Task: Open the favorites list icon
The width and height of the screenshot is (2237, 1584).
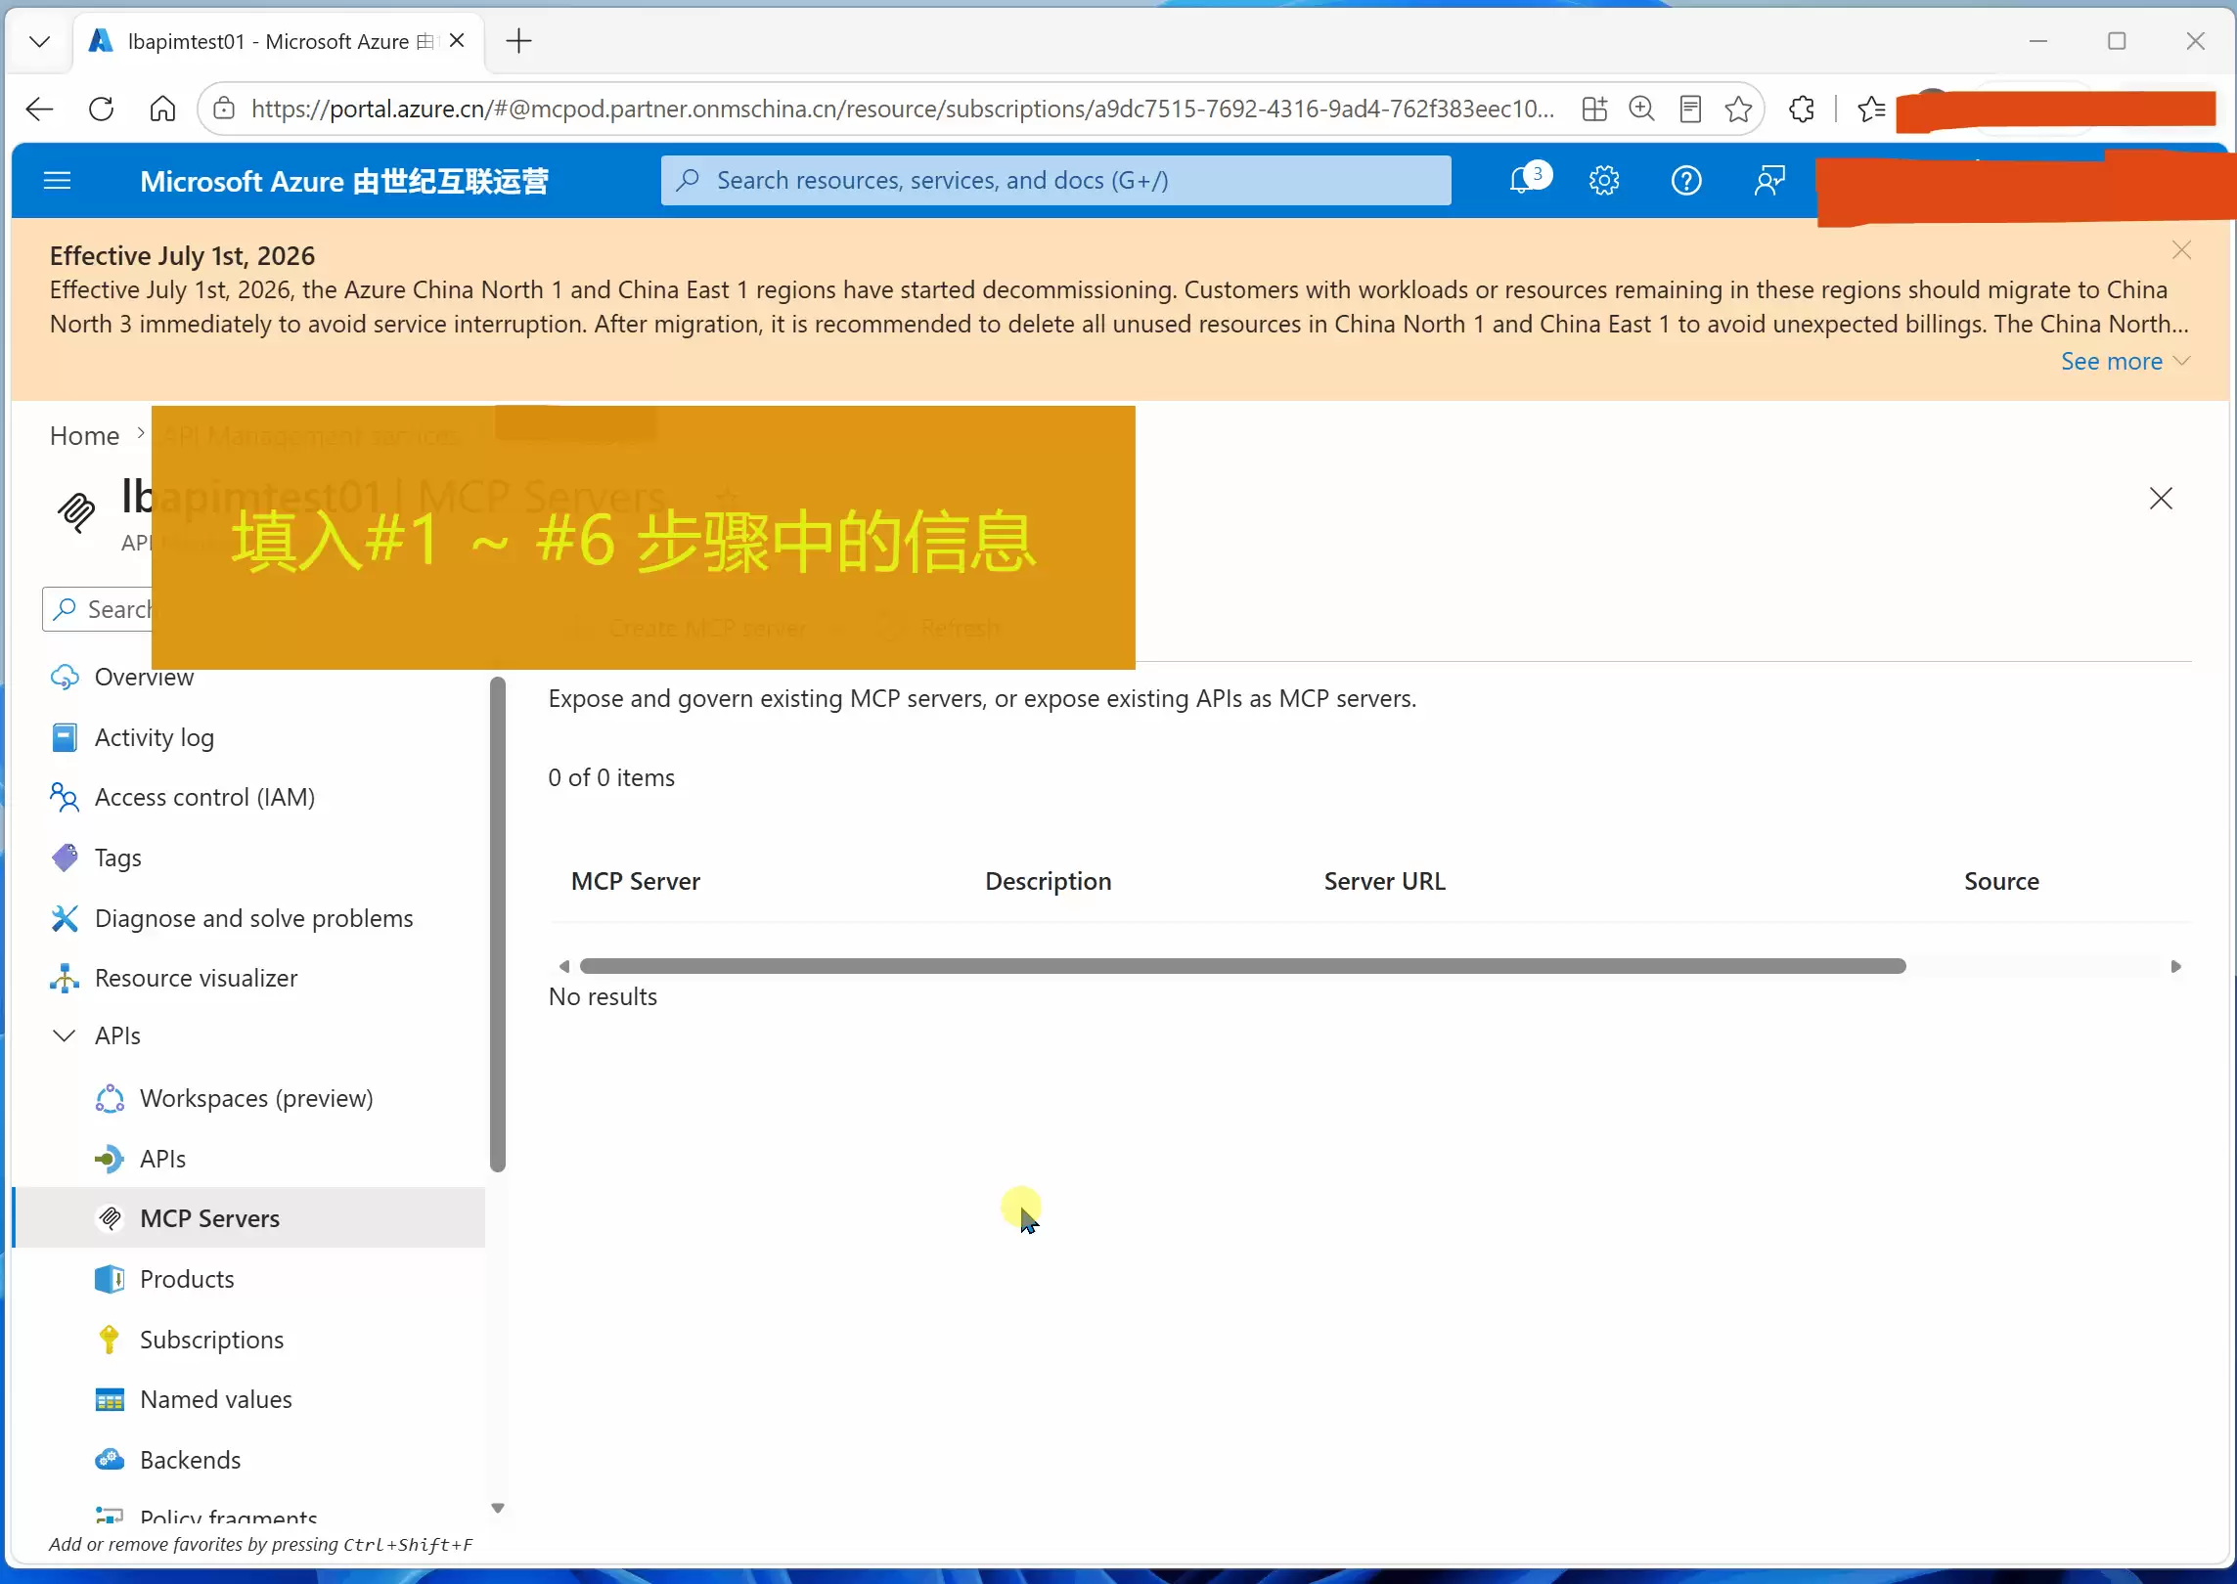Action: click(1872, 109)
